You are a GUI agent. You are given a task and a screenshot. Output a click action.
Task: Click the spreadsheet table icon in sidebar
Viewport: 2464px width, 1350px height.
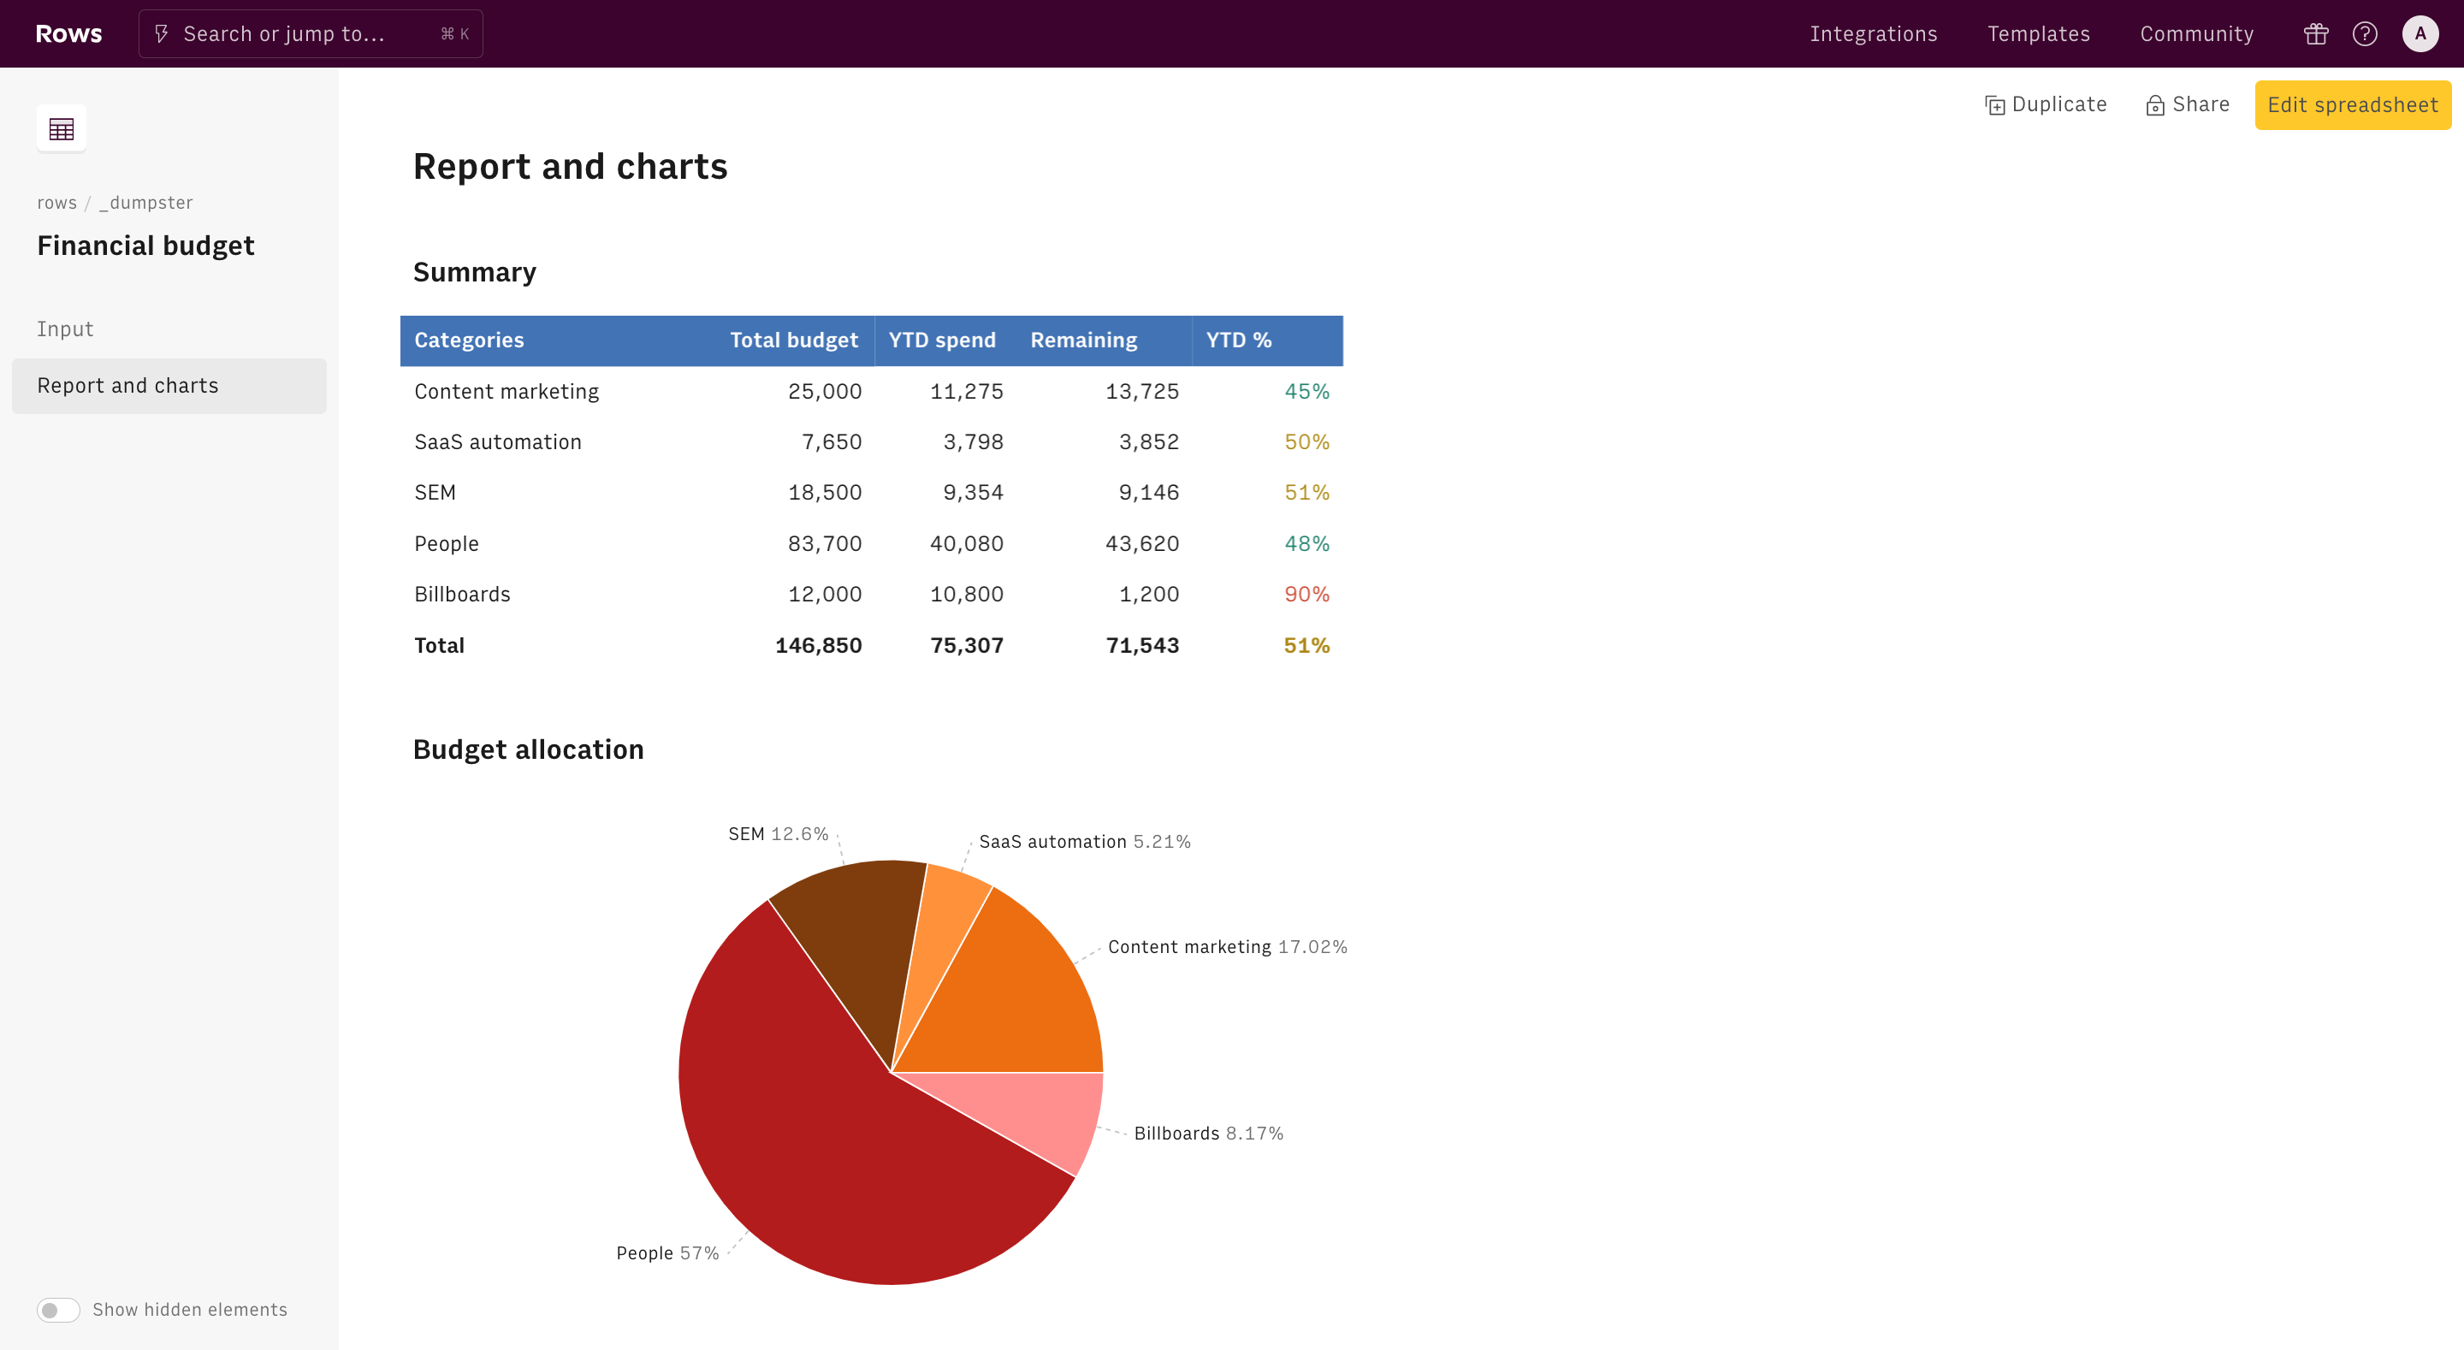pos(62,128)
